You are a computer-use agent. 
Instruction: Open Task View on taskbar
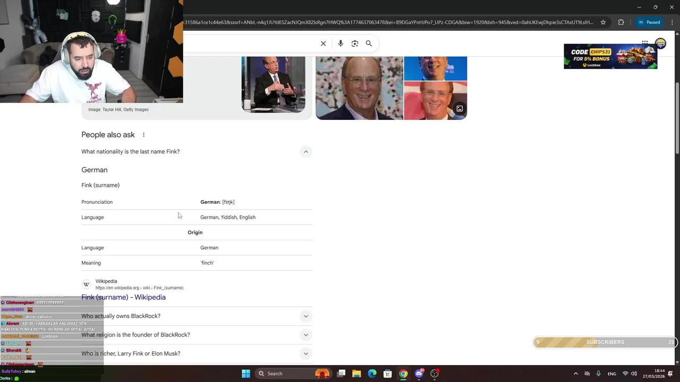coord(341,374)
